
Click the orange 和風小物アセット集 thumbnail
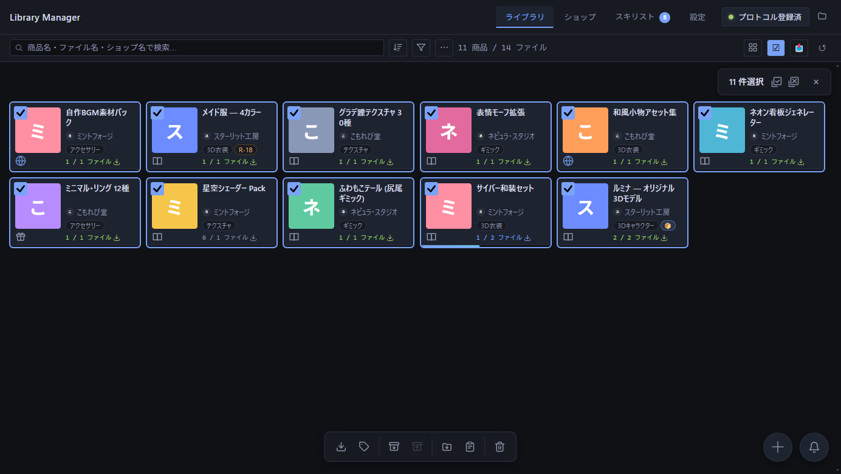click(x=585, y=130)
